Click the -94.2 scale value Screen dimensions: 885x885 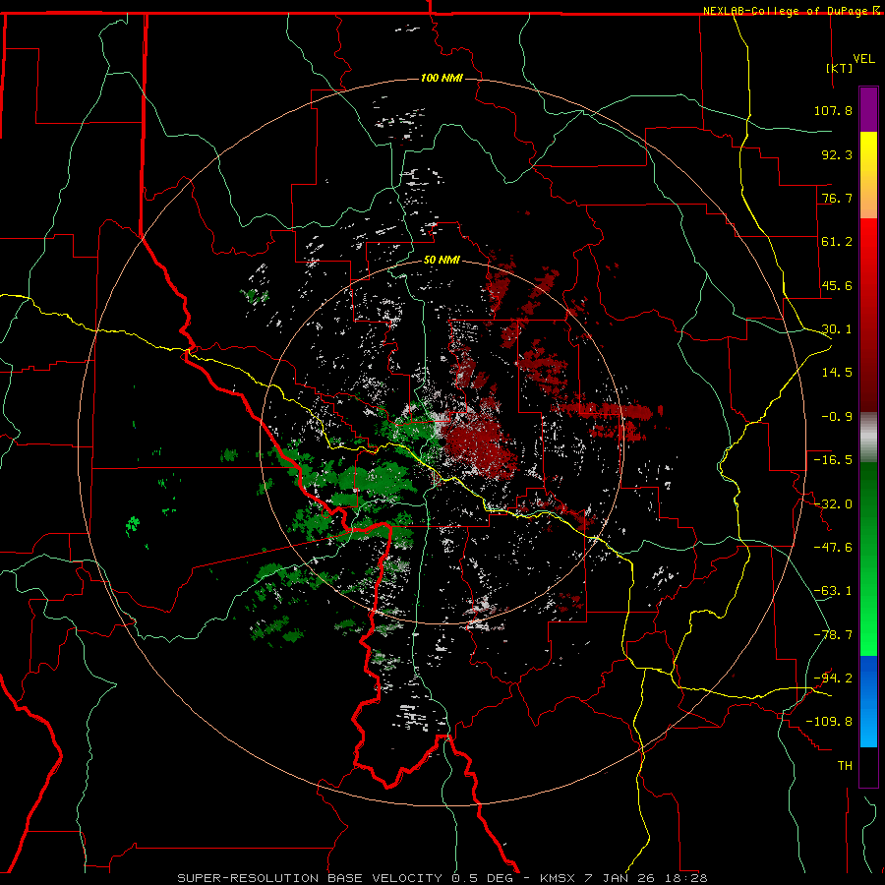(x=833, y=678)
